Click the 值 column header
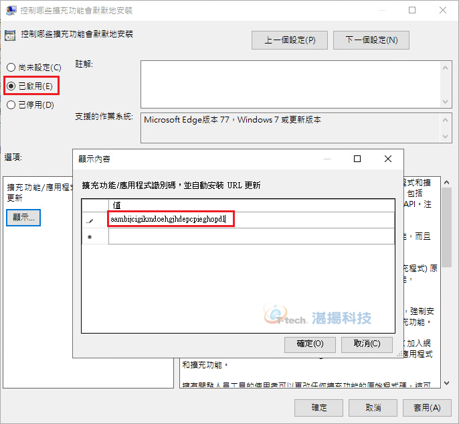This screenshot has height=424, width=459. tap(252, 206)
